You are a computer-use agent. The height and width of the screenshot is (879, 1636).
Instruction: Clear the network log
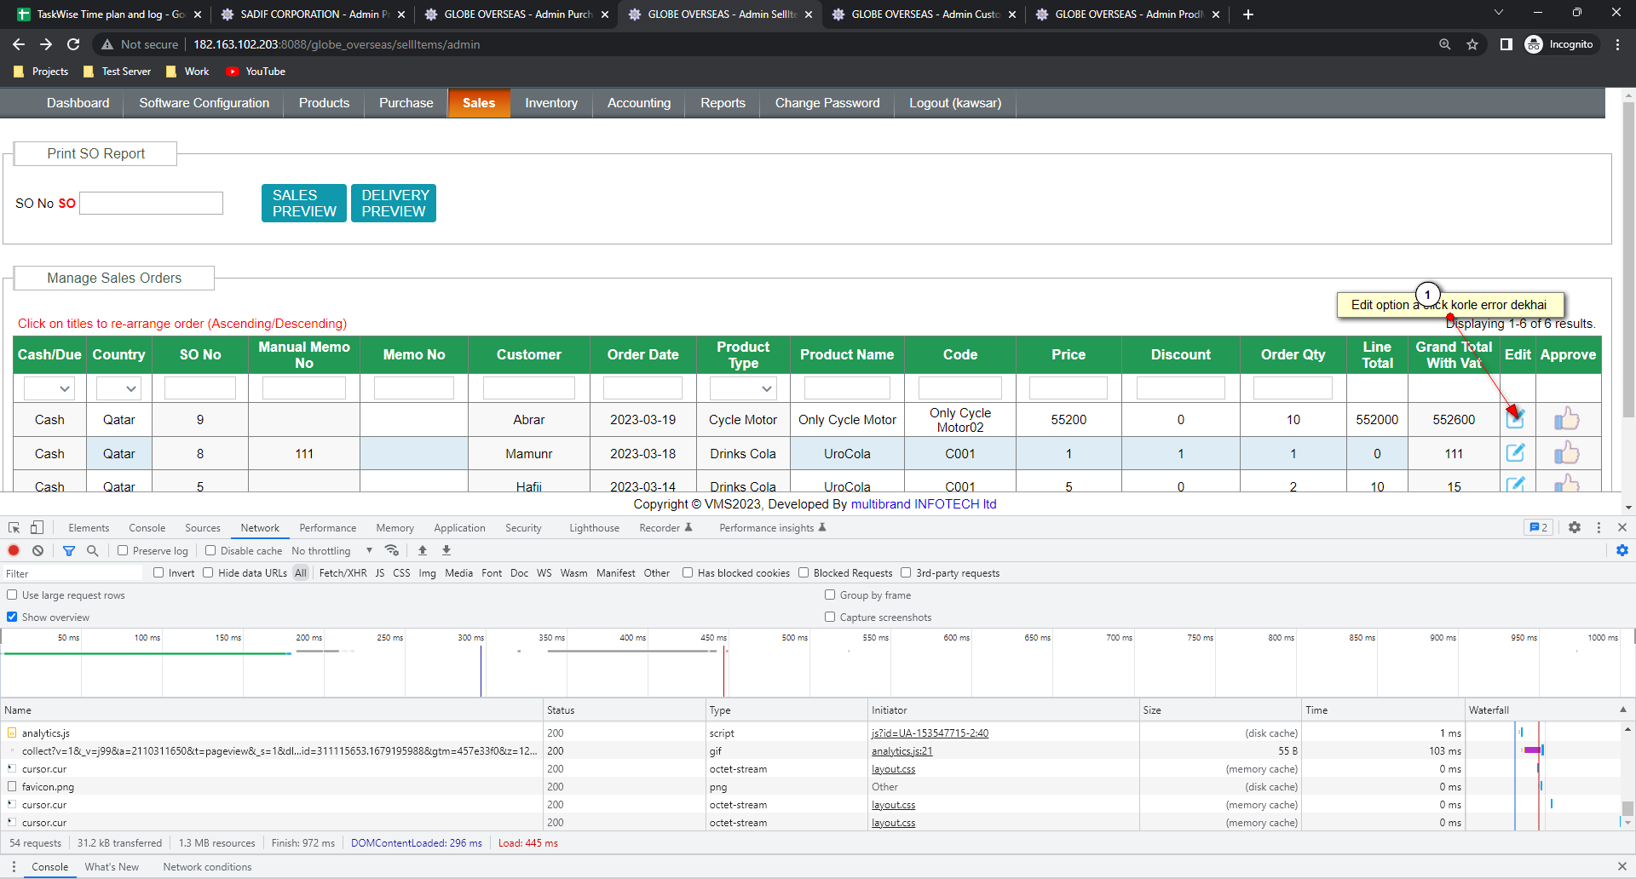tap(37, 550)
